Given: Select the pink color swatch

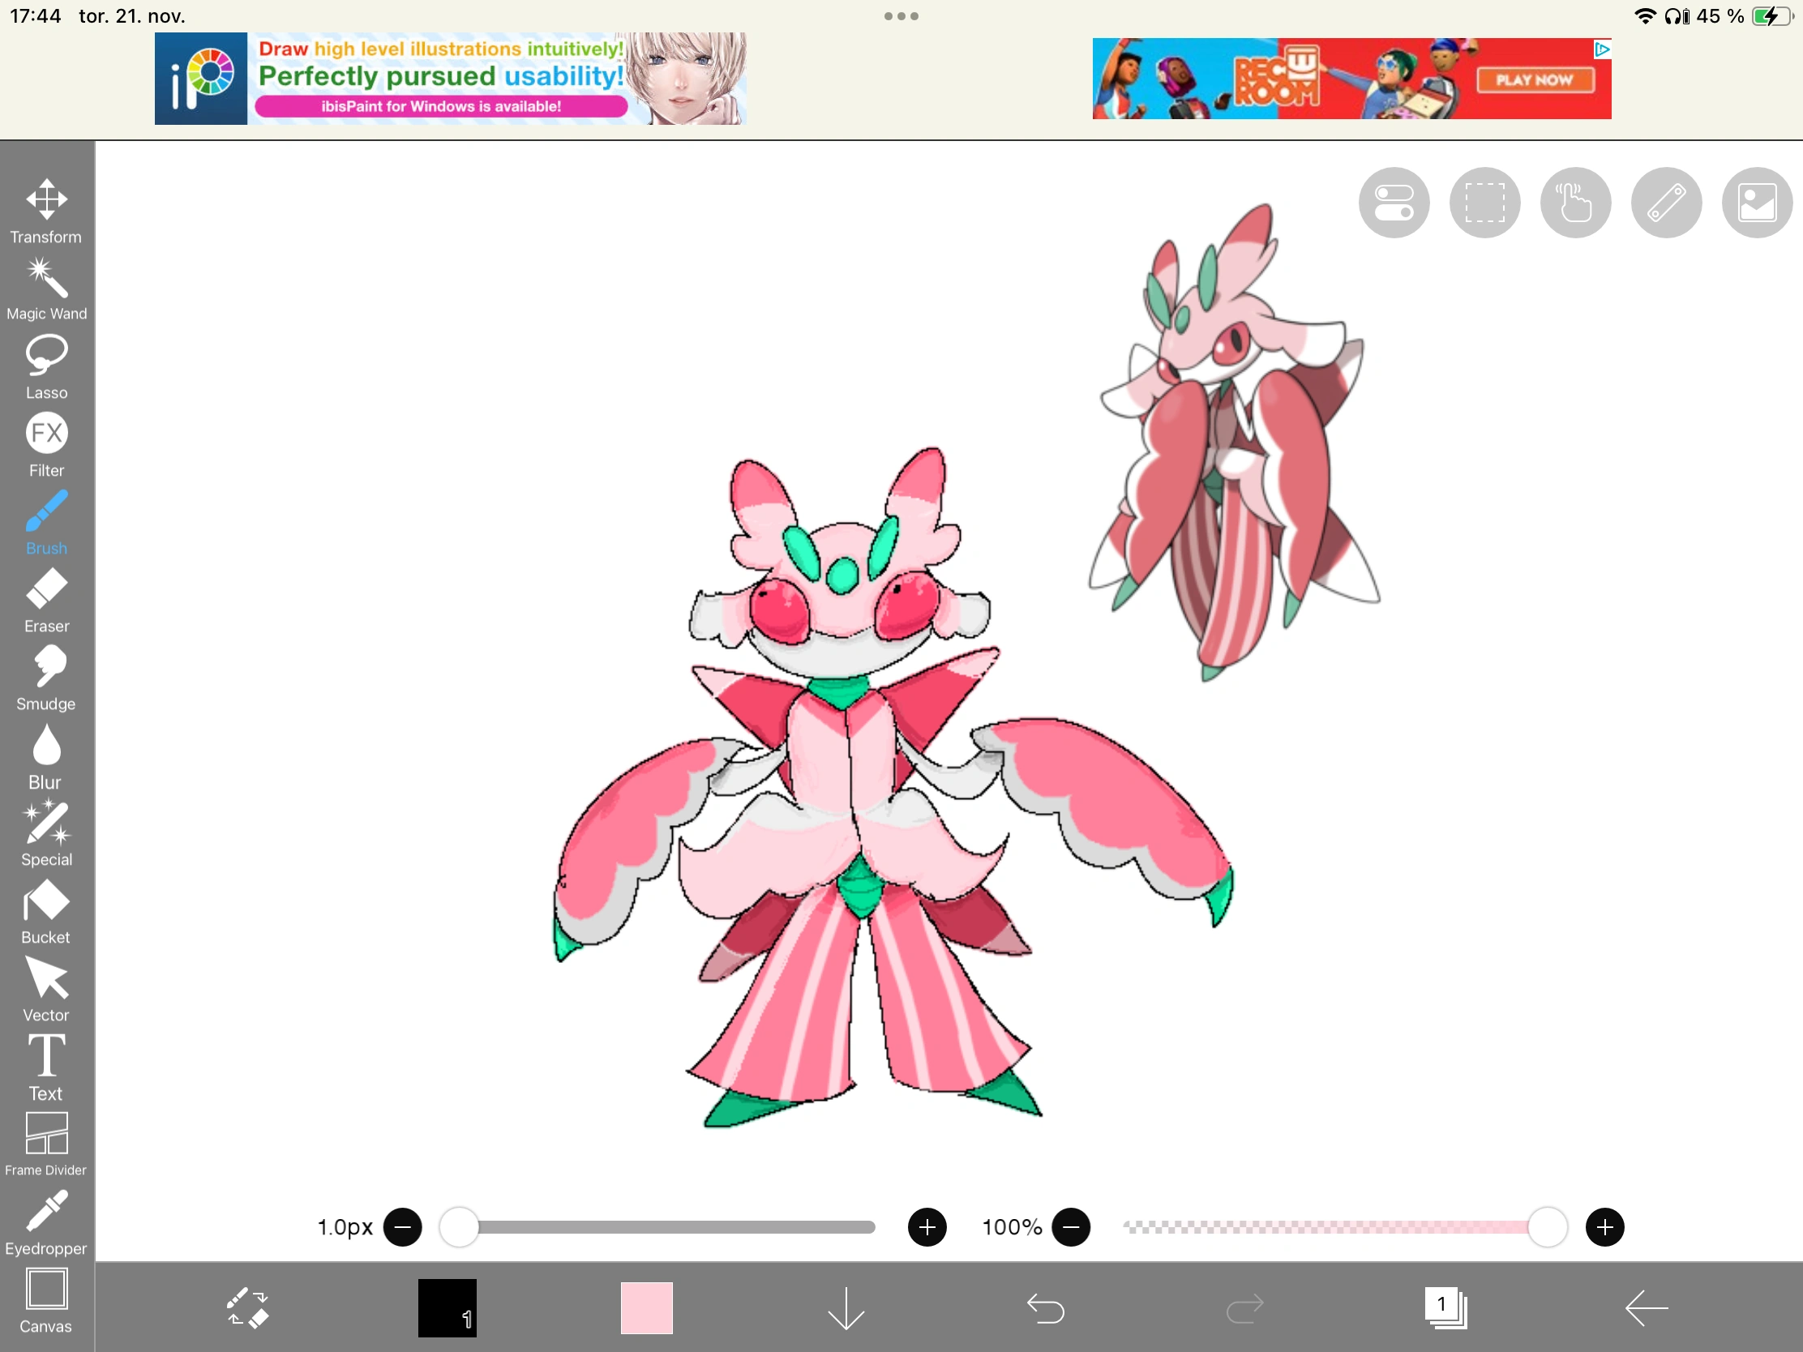Looking at the screenshot, I should [645, 1308].
